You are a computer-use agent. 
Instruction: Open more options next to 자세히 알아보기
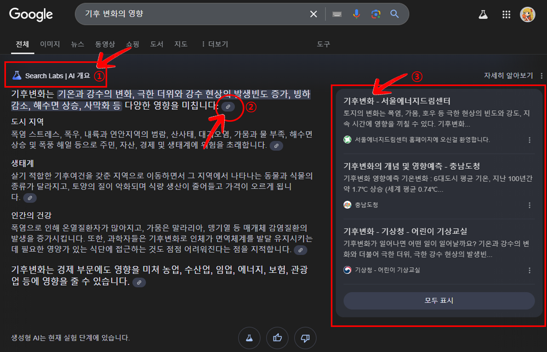[x=542, y=75]
